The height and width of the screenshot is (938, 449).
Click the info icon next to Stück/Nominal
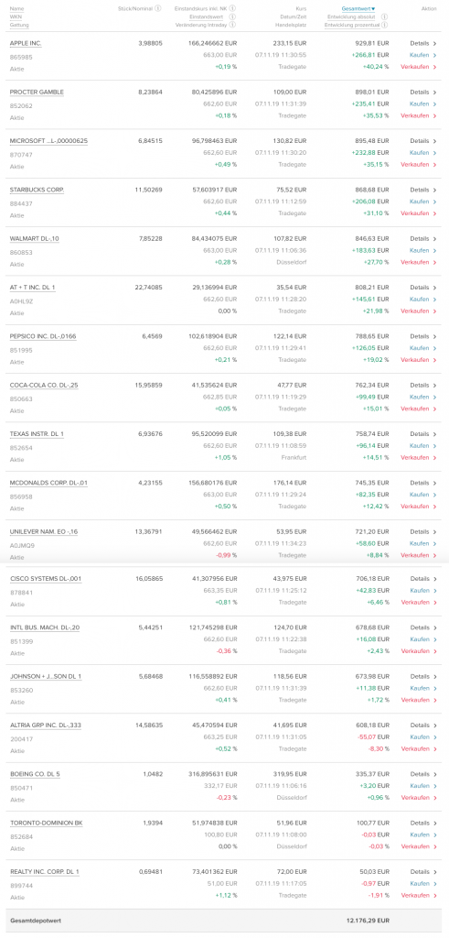pos(157,9)
